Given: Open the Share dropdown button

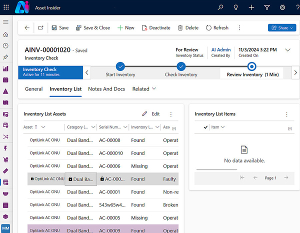Looking at the screenshot, I should point(282,28).
